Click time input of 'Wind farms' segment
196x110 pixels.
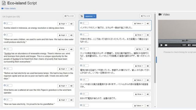pyautogui.click(x=9, y=86)
